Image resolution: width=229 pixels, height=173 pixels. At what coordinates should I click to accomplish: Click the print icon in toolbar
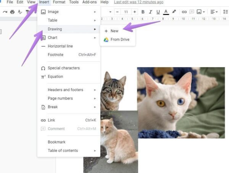pos(12,12)
